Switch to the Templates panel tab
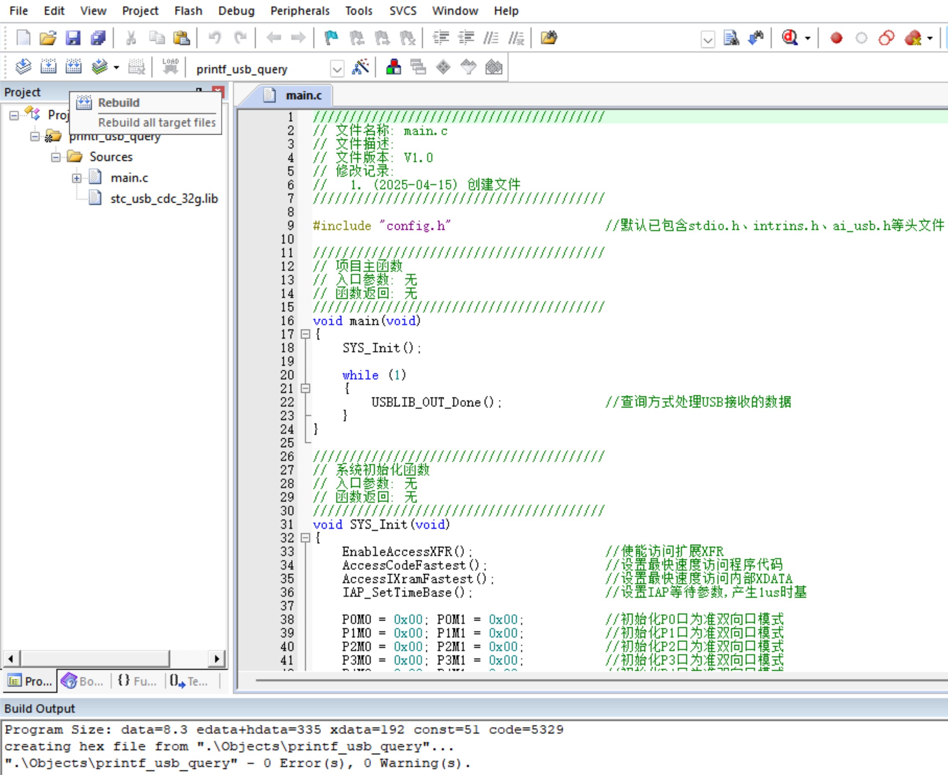Viewport: 948px width, 775px height. click(189, 681)
